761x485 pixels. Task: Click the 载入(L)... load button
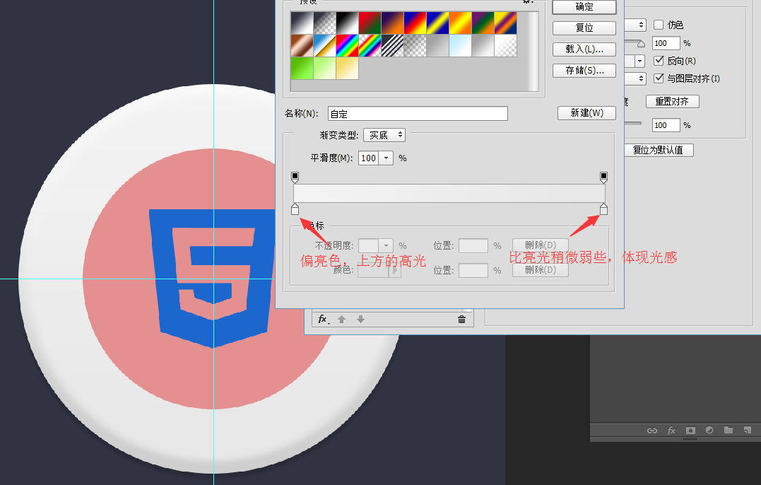pos(584,49)
